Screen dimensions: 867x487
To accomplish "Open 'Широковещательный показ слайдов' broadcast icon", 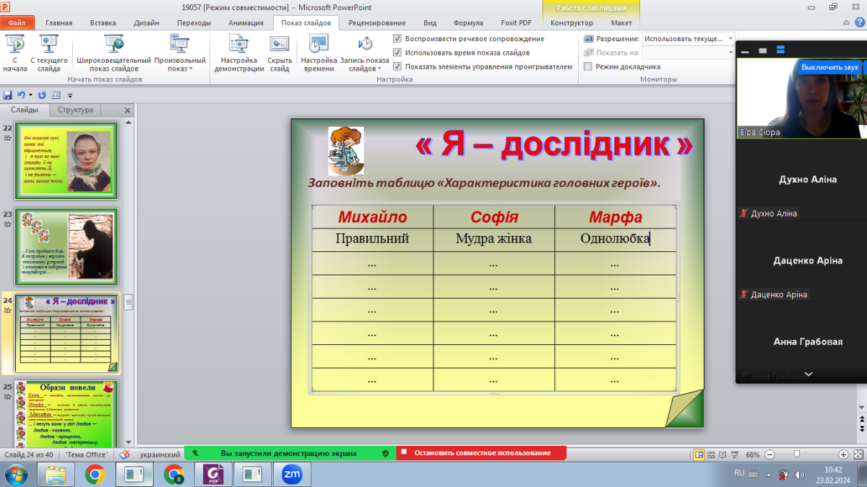I will [x=113, y=45].
